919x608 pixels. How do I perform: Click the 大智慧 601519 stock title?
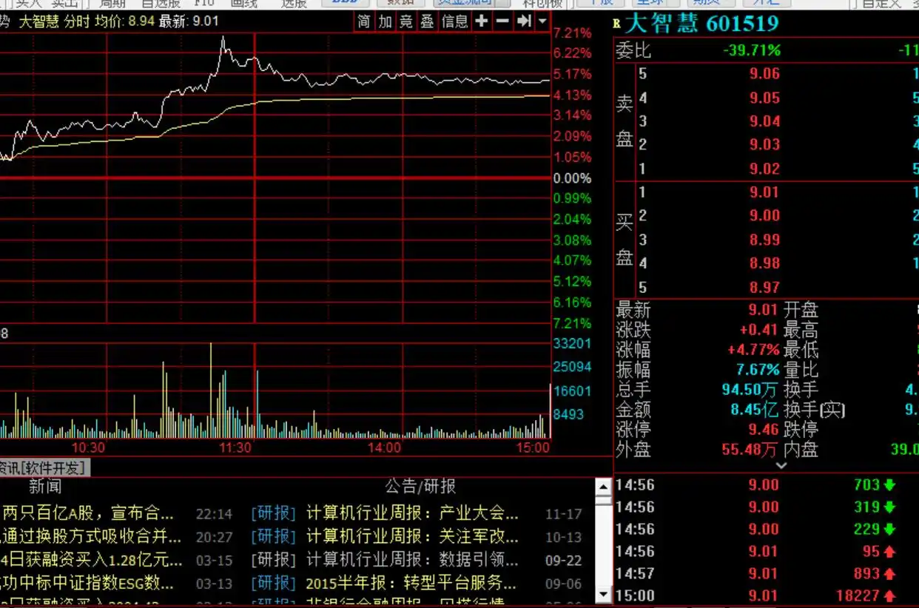(x=701, y=23)
